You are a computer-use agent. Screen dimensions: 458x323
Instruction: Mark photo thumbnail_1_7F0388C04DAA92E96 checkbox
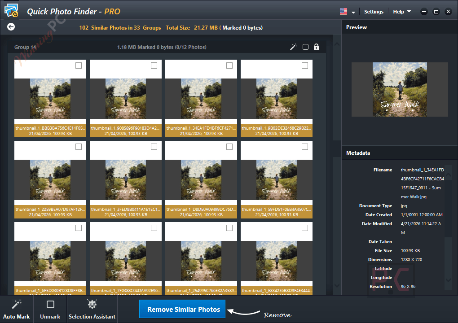pos(154,228)
